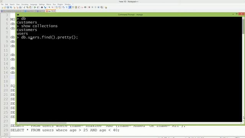Click Run Macro Multiple Times icon
The height and width of the screenshot is (138, 245).
(x=98, y=7)
